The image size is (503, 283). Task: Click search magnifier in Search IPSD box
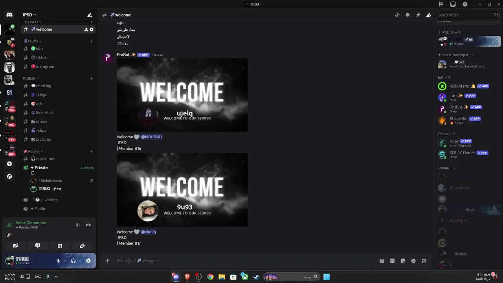pyautogui.click(x=496, y=15)
